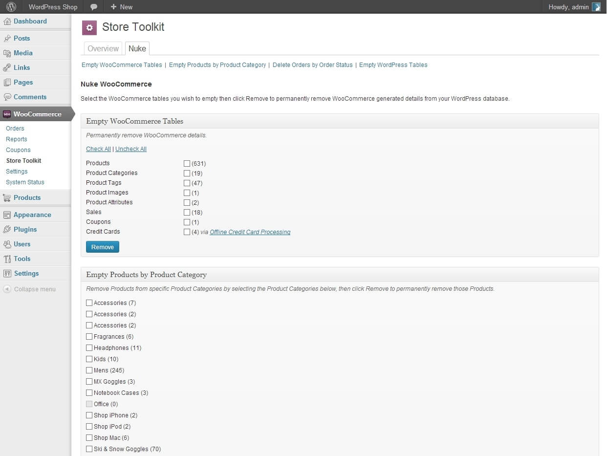Screen dimensions: 607x456
Task: Open the Dashboard sidebar icon
Action: click(7, 21)
